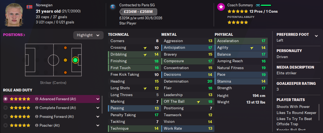Click the Norwegian flag icon
Screen dimensions: 323x133
point(29,7)
